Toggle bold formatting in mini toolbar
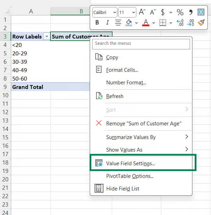This screenshot has height=215, width=211. pyautogui.click(x=97, y=23)
